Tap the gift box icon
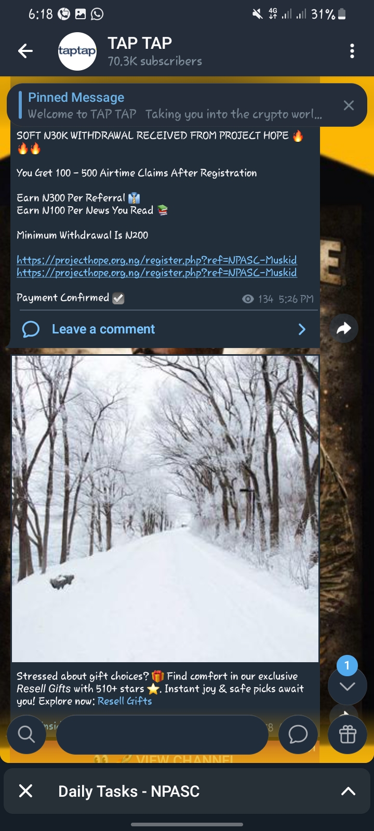 click(x=348, y=734)
